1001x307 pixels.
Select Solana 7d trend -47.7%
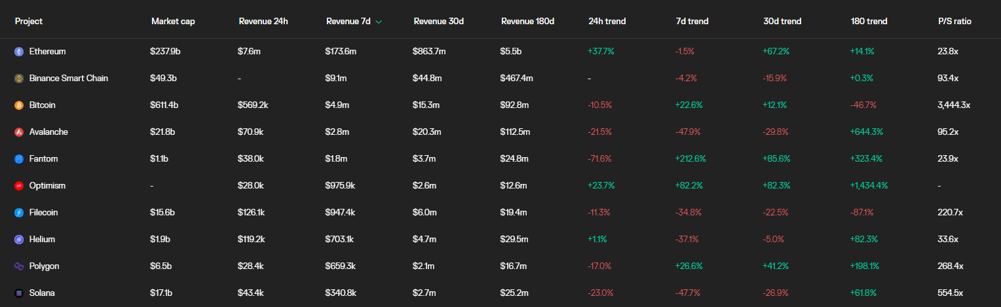tap(688, 293)
